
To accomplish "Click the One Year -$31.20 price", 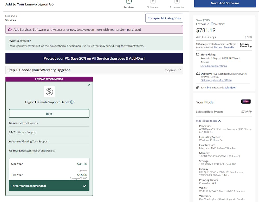I will click(x=81, y=164).
